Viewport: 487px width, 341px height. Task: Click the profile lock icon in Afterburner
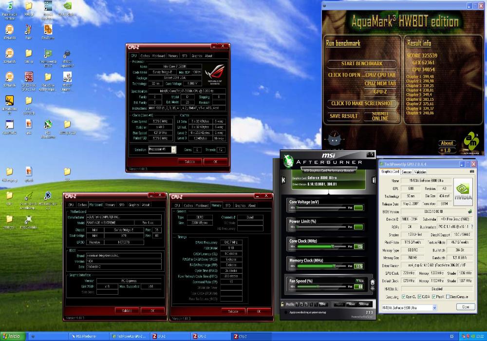point(282,304)
